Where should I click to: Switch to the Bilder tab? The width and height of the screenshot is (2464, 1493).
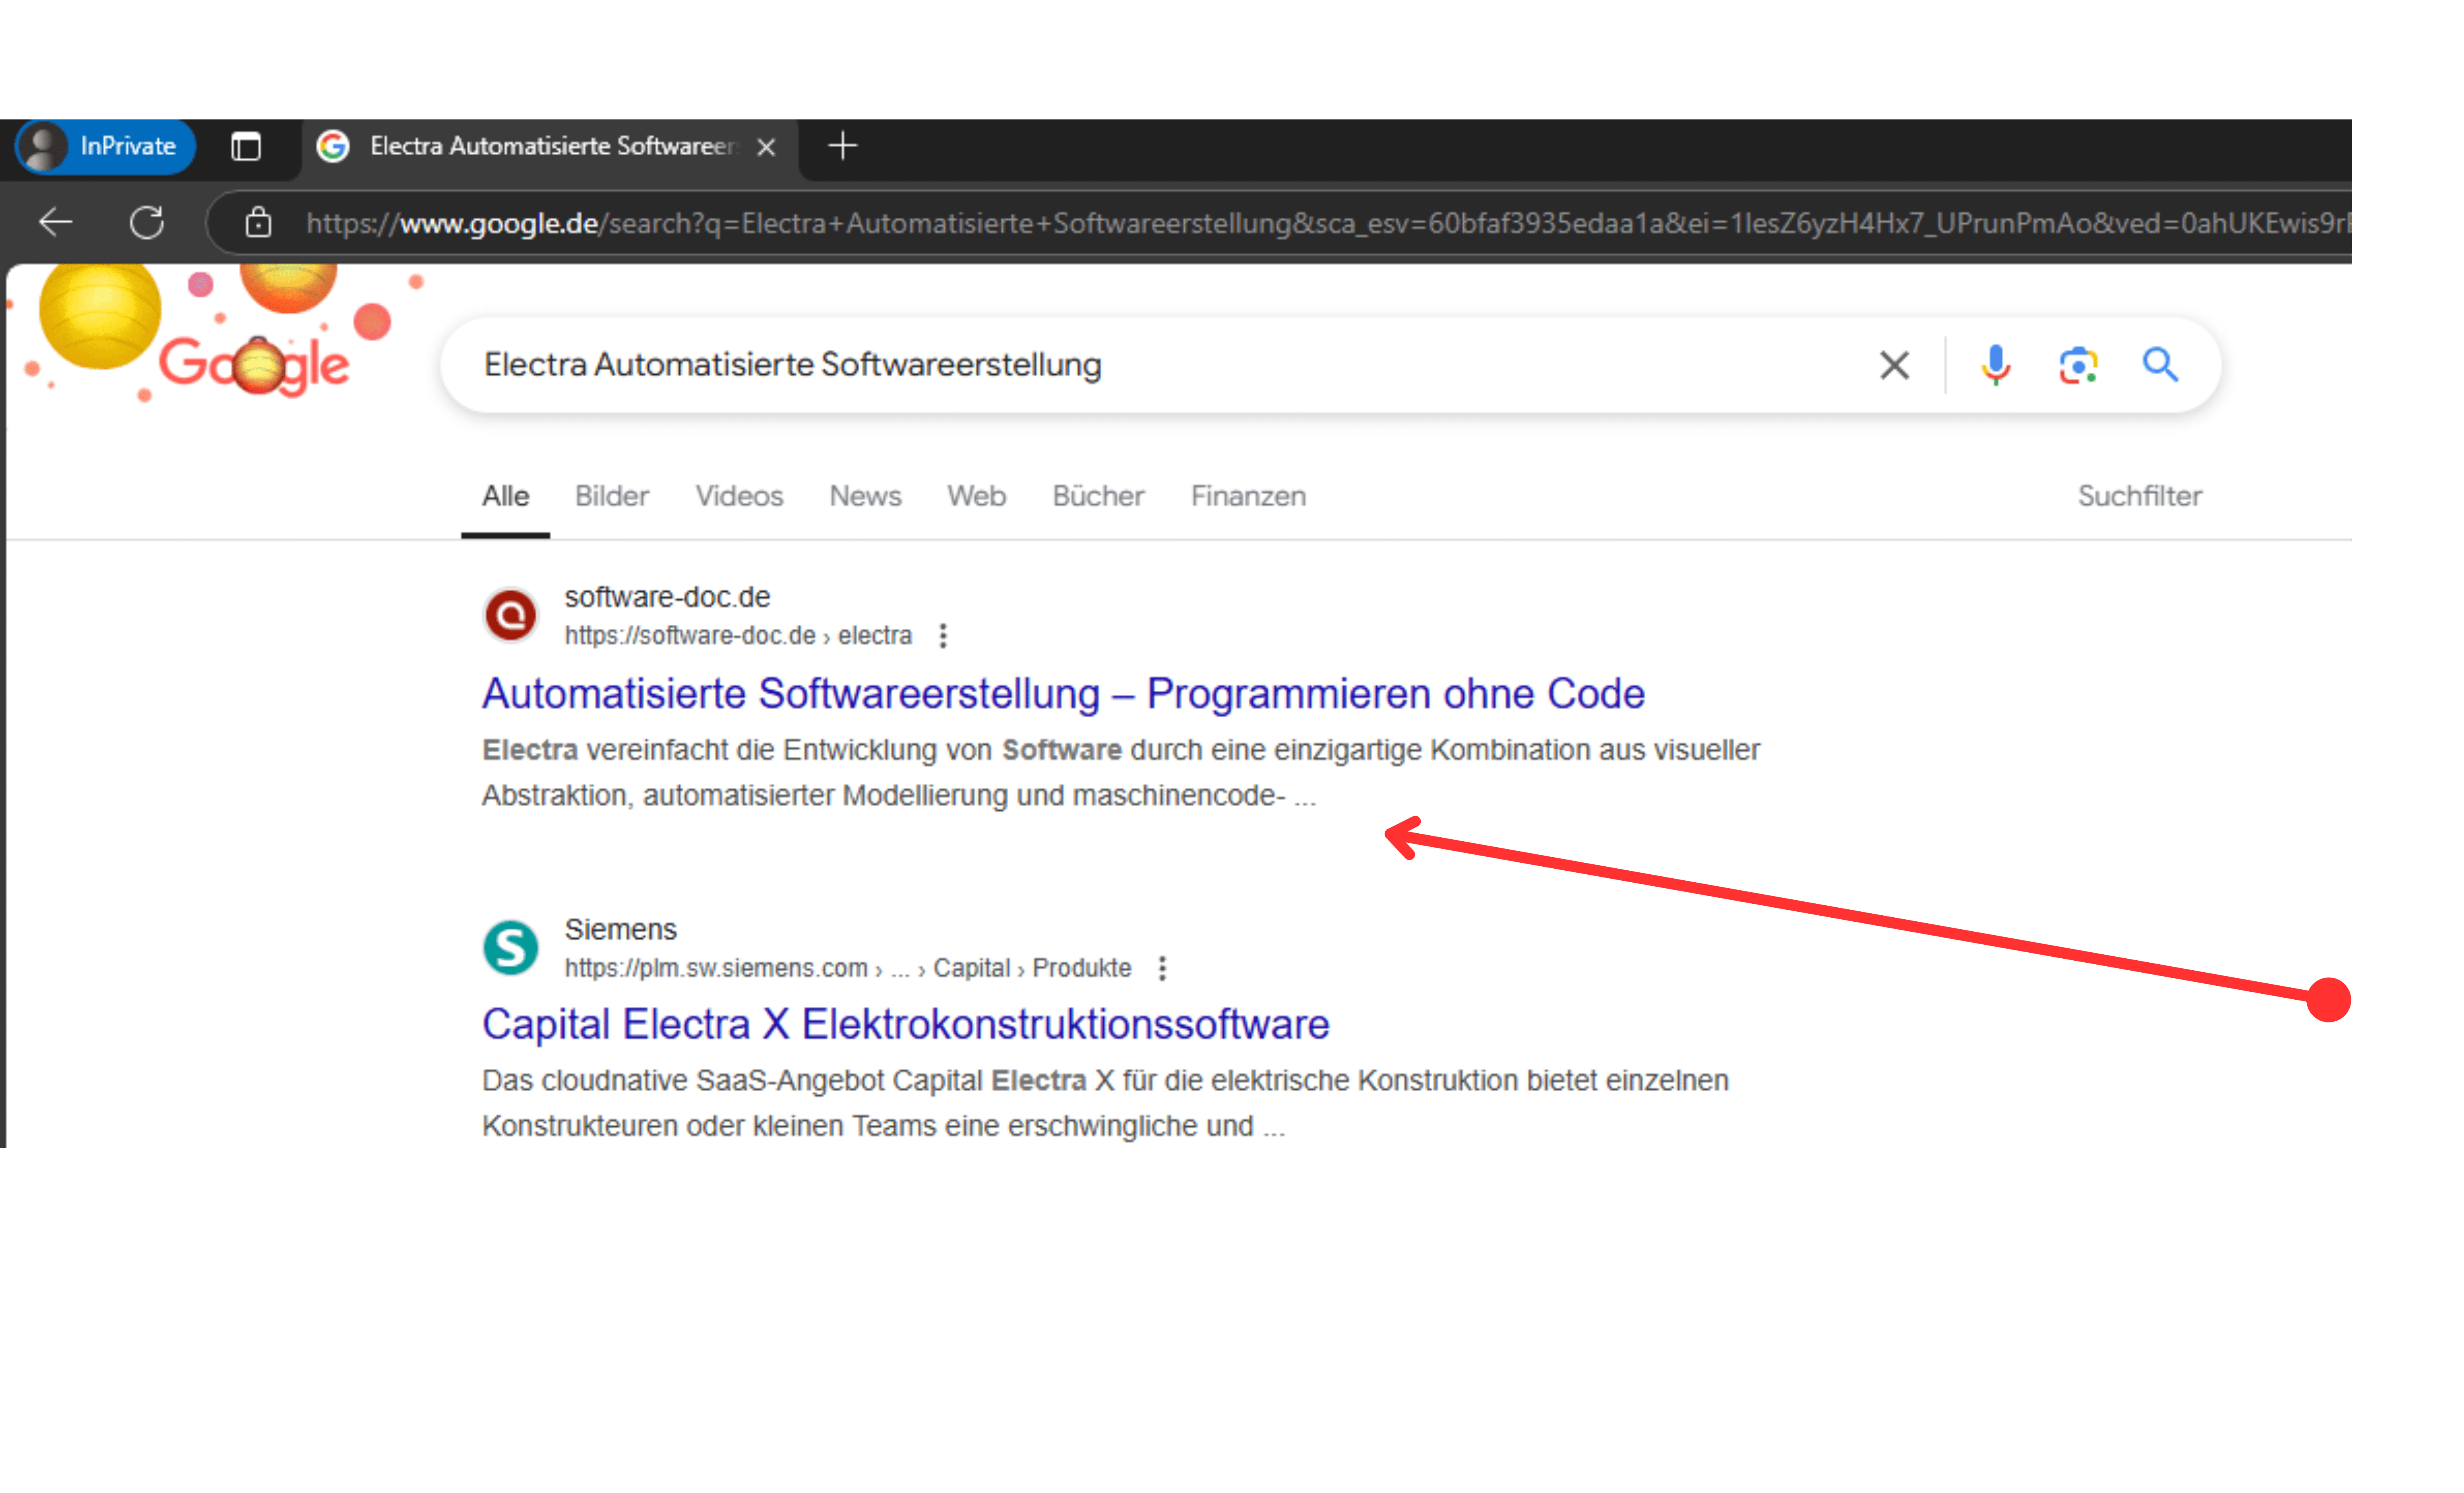[x=612, y=497]
